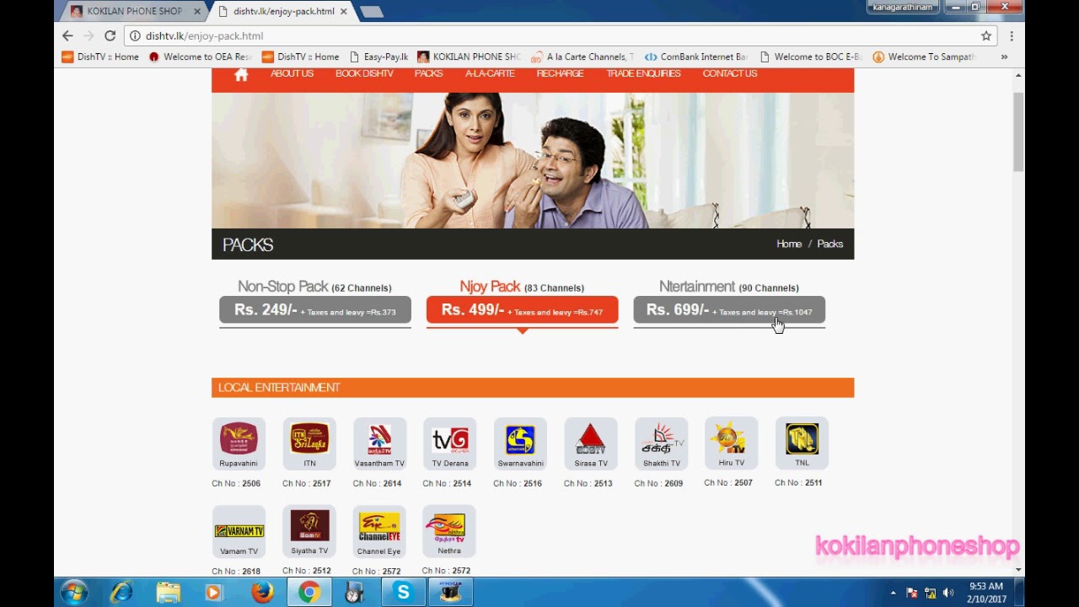Open Firefox from the taskbar
The image size is (1079, 607).
click(262, 593)
